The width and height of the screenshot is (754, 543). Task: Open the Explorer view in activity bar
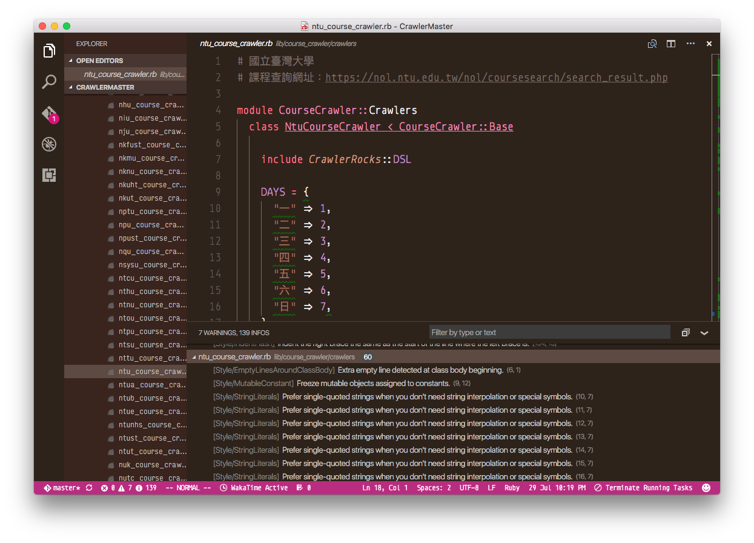[x=49, y=52]
